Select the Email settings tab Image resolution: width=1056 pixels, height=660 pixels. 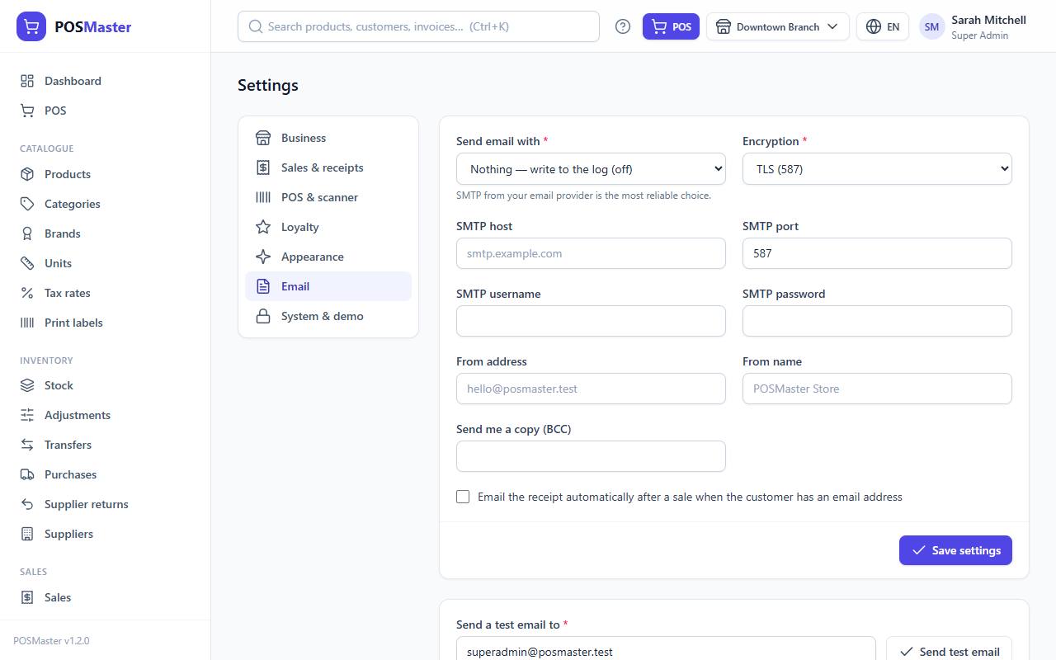[x=328, y=286]
